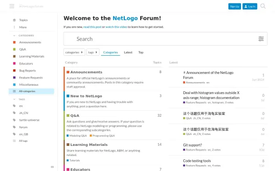275x171 pixels.
Task: Open the Modeling Q&A subcategory
Action: click(x=77, y=135)
